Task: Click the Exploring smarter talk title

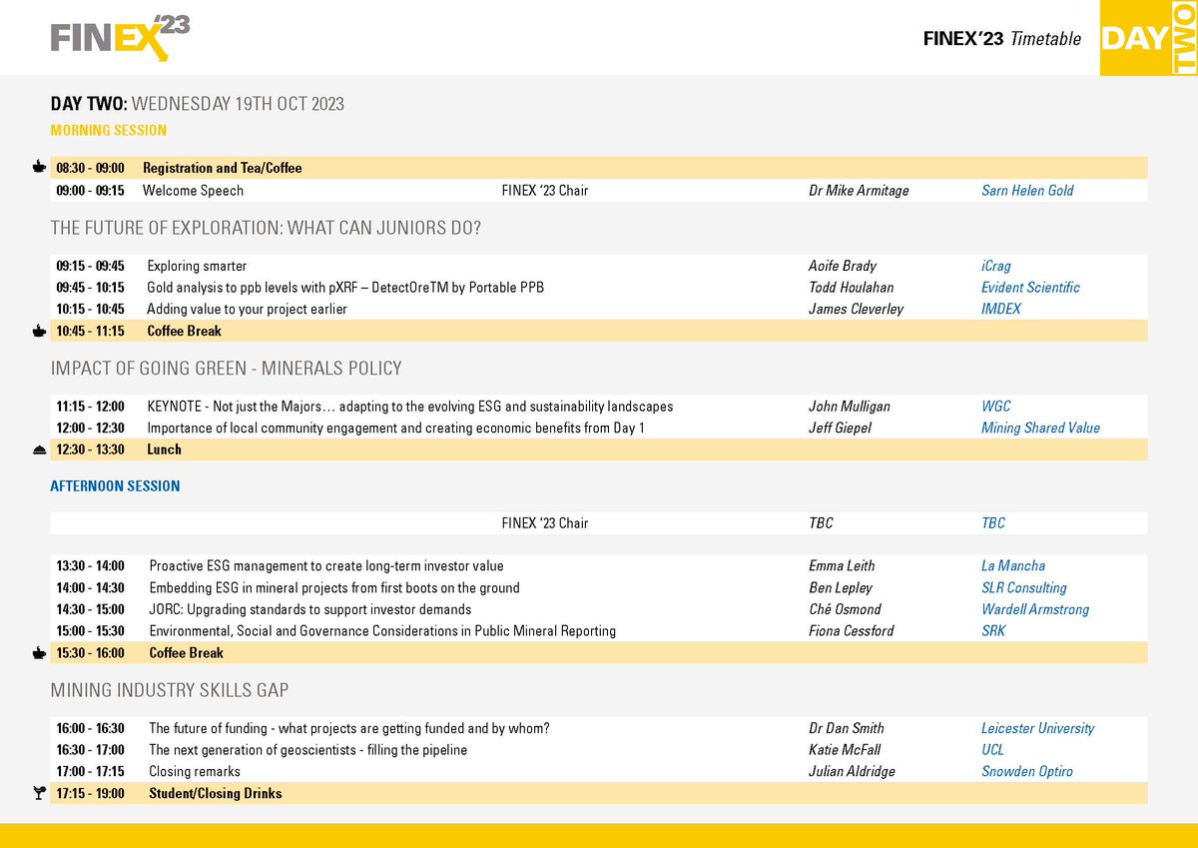Action: click(x=197, y=266)
